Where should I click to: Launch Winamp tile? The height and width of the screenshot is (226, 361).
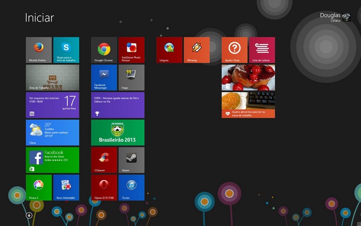coord(196,50)
